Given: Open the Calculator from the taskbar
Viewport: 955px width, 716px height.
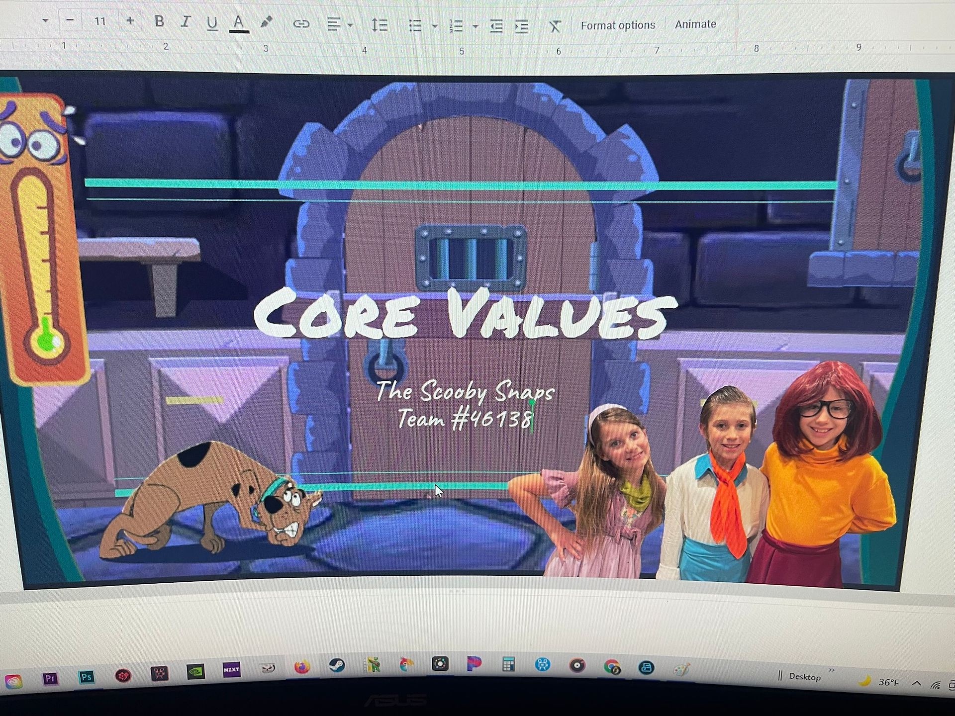Looking at the screenshot, I should 508,664.
